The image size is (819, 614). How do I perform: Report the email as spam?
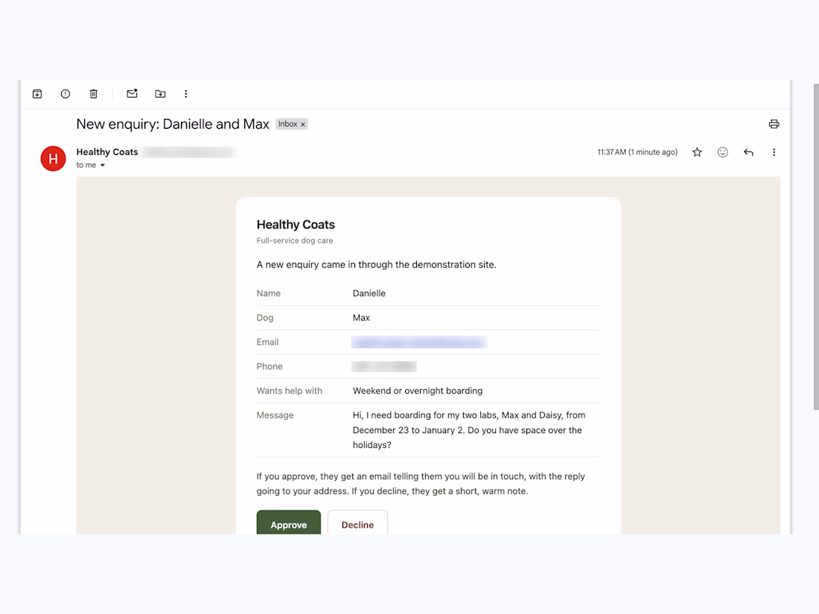[x=66, y=94]
